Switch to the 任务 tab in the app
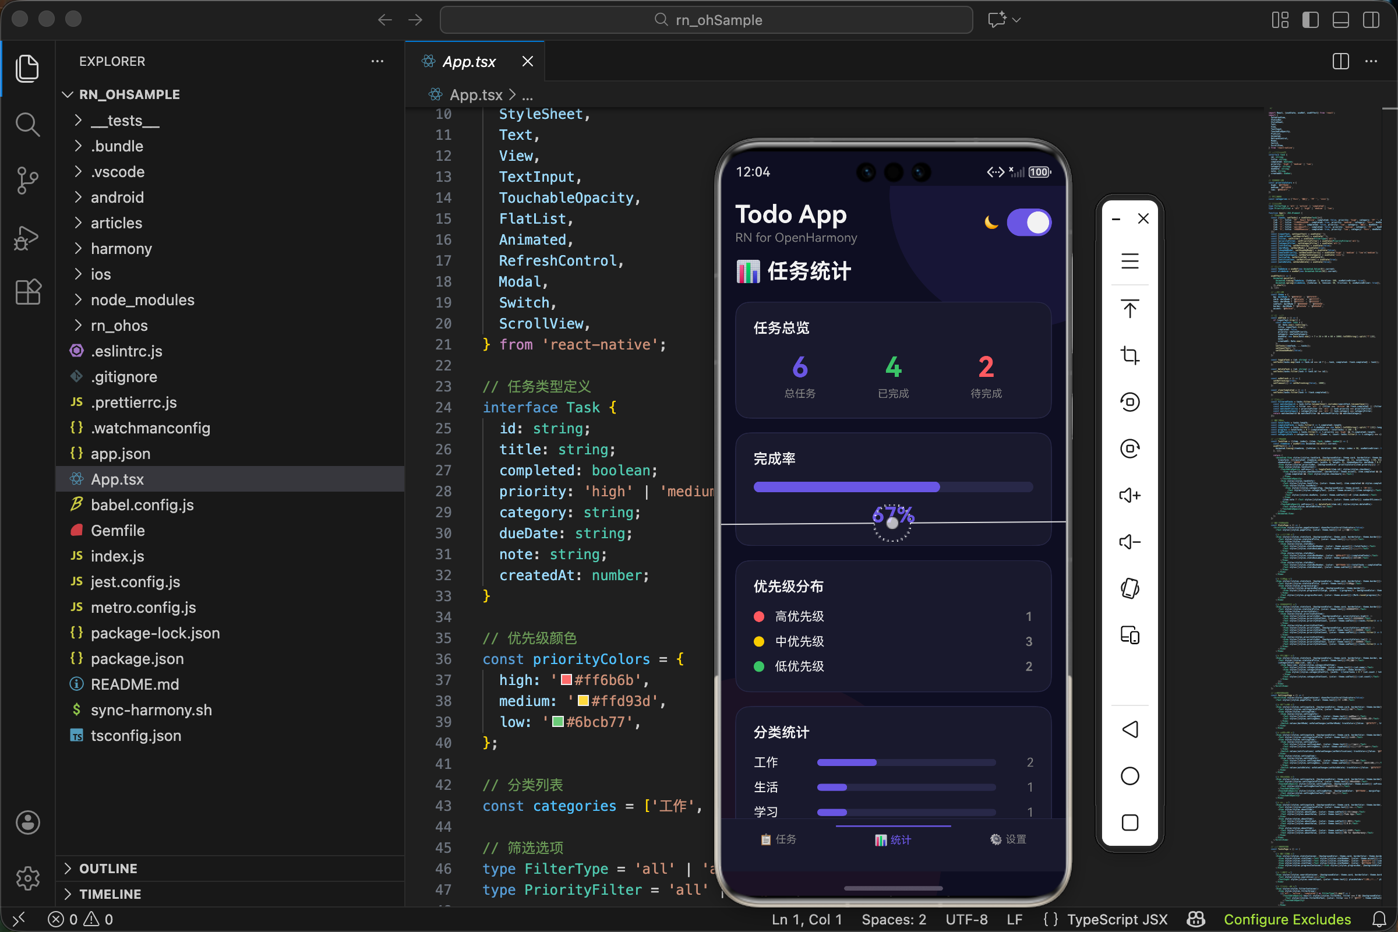Viewport: 1398px width, 932px height. [x=778, y=839]
